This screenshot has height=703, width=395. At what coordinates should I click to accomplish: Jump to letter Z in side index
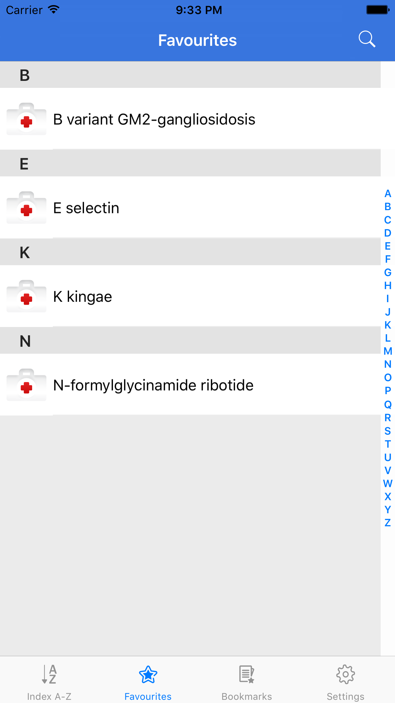click(388, 523)
